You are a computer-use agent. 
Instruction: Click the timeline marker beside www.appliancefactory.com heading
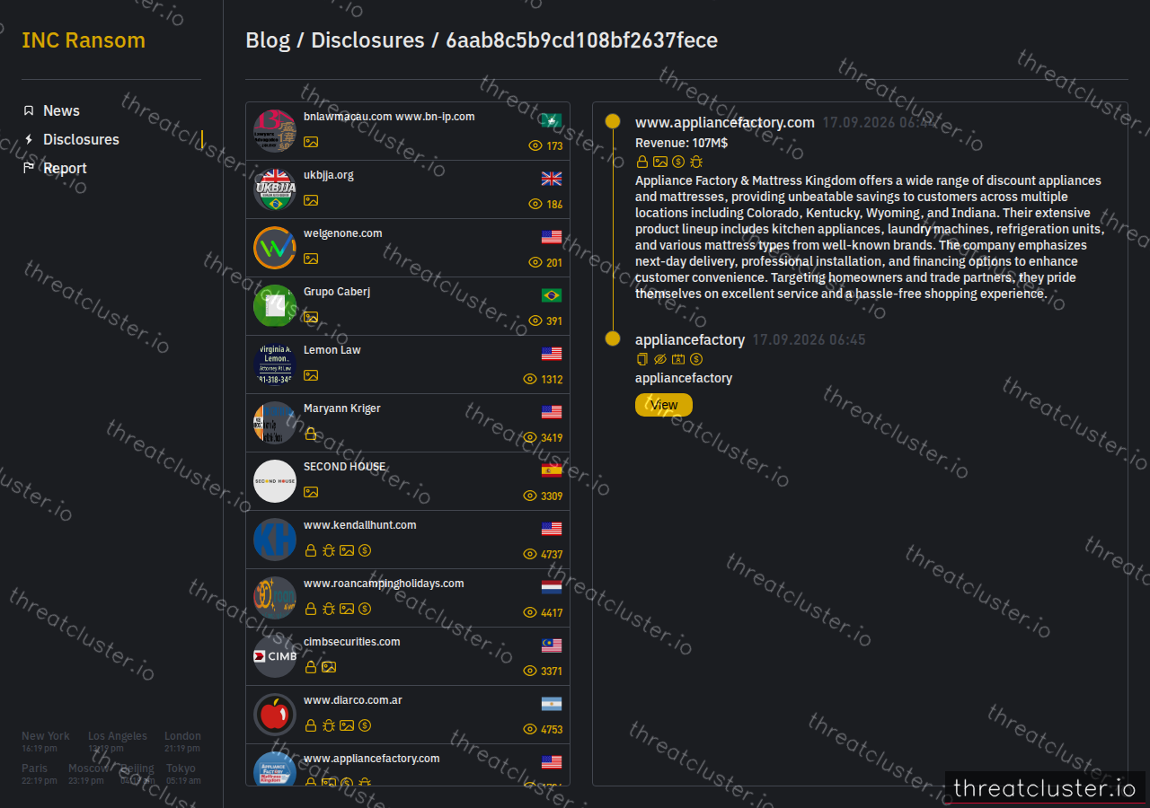coord(613,121)
